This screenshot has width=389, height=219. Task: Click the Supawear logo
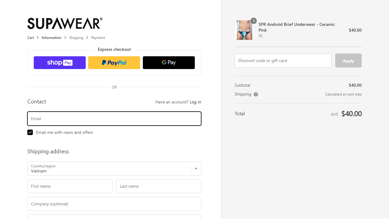pos(65,23)
